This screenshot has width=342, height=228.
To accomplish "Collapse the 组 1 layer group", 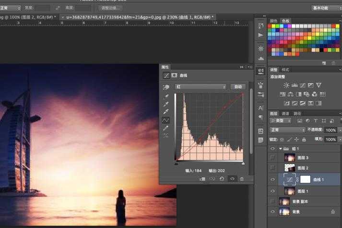I will tap(280, 149).
